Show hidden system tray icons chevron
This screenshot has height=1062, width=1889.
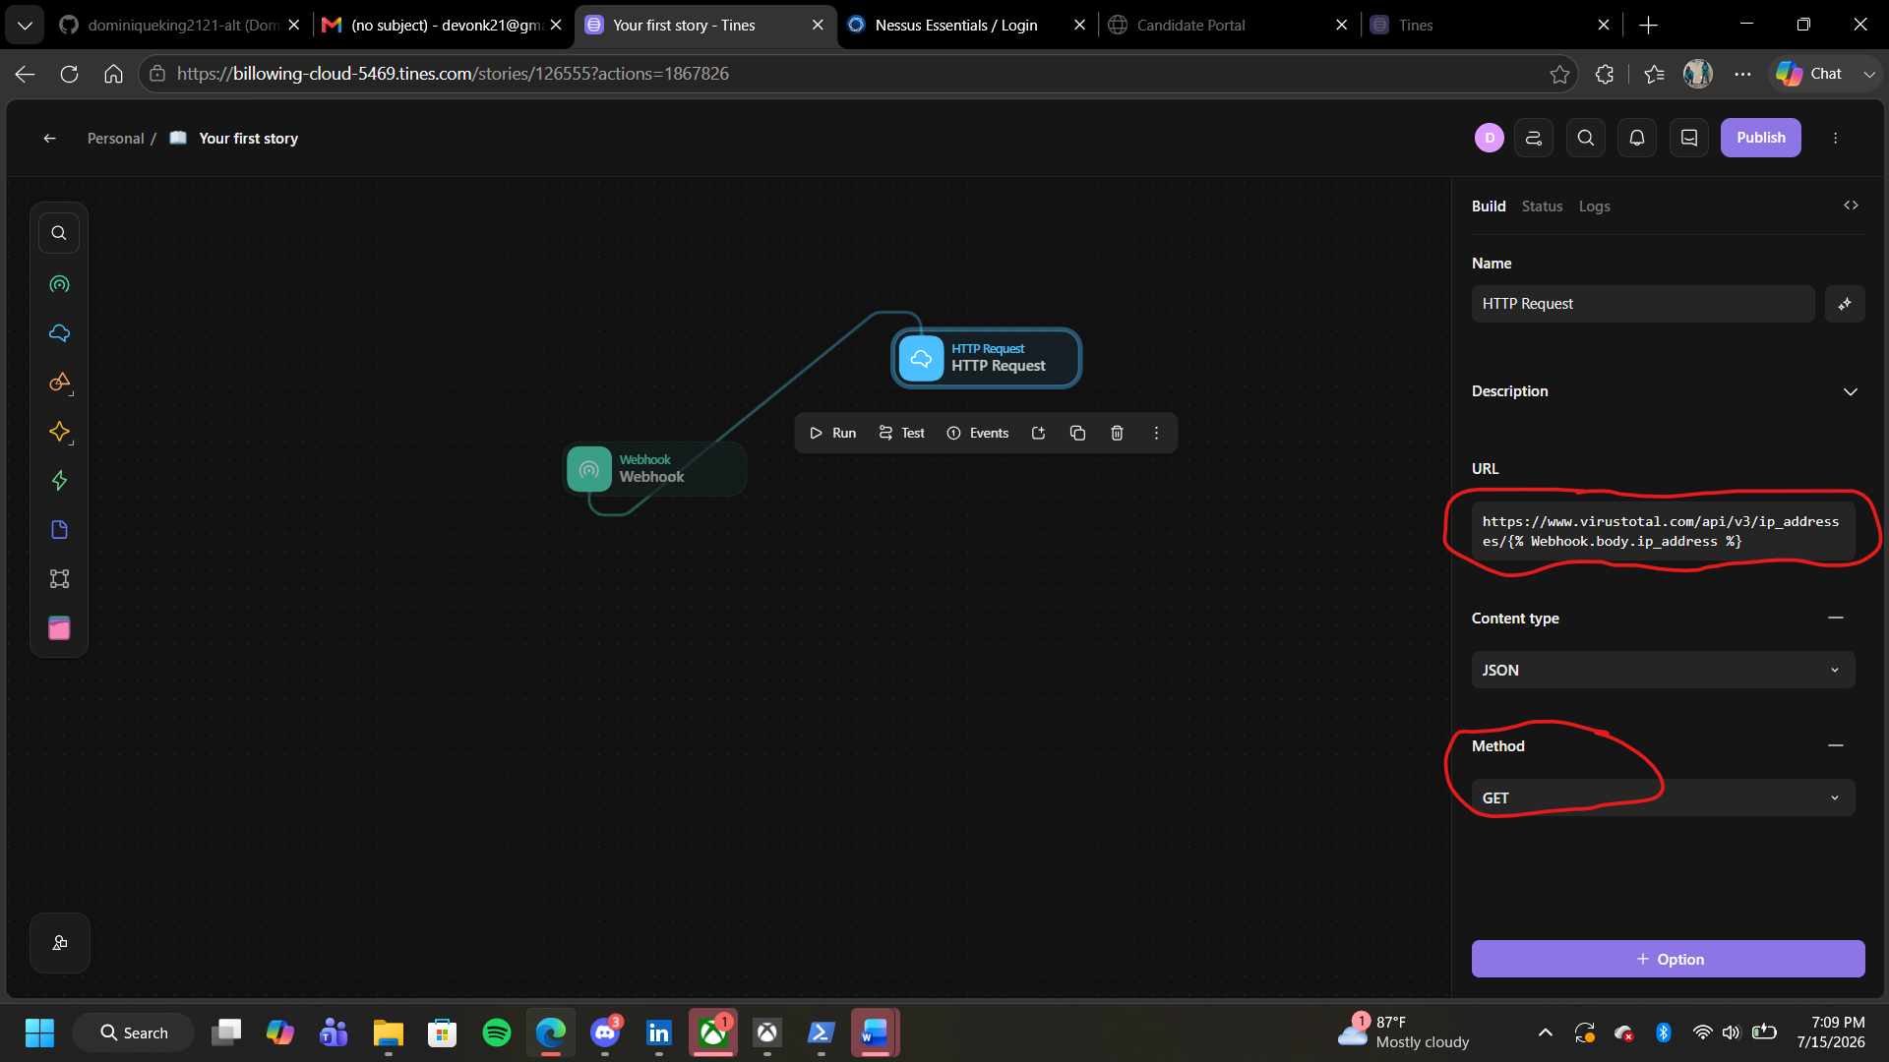click(x=1545, y=1032)
